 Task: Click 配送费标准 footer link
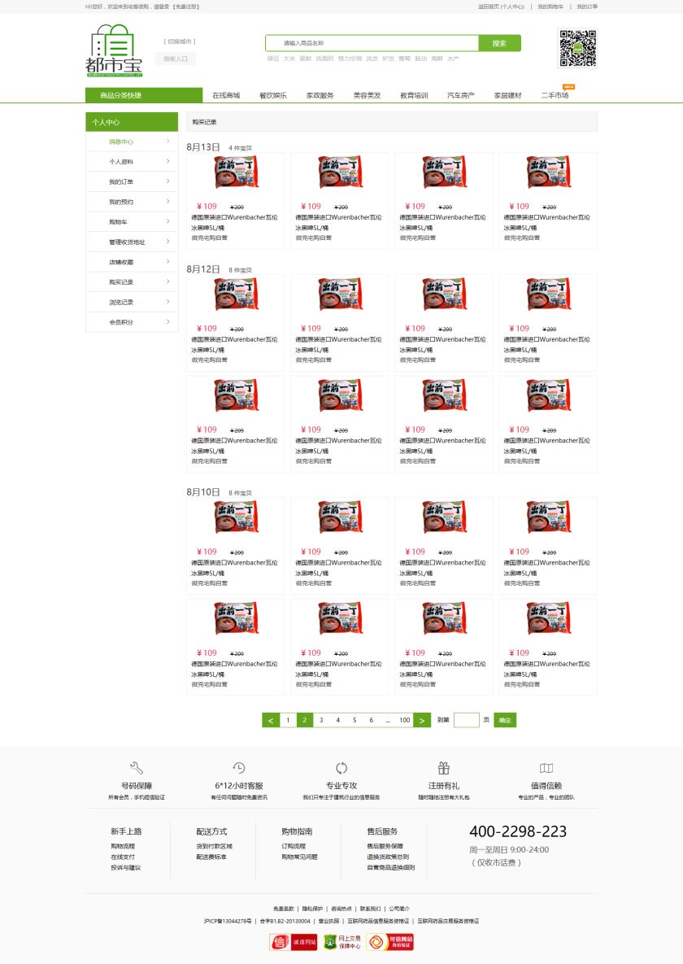pyautogui.click(x=211, y=857)
